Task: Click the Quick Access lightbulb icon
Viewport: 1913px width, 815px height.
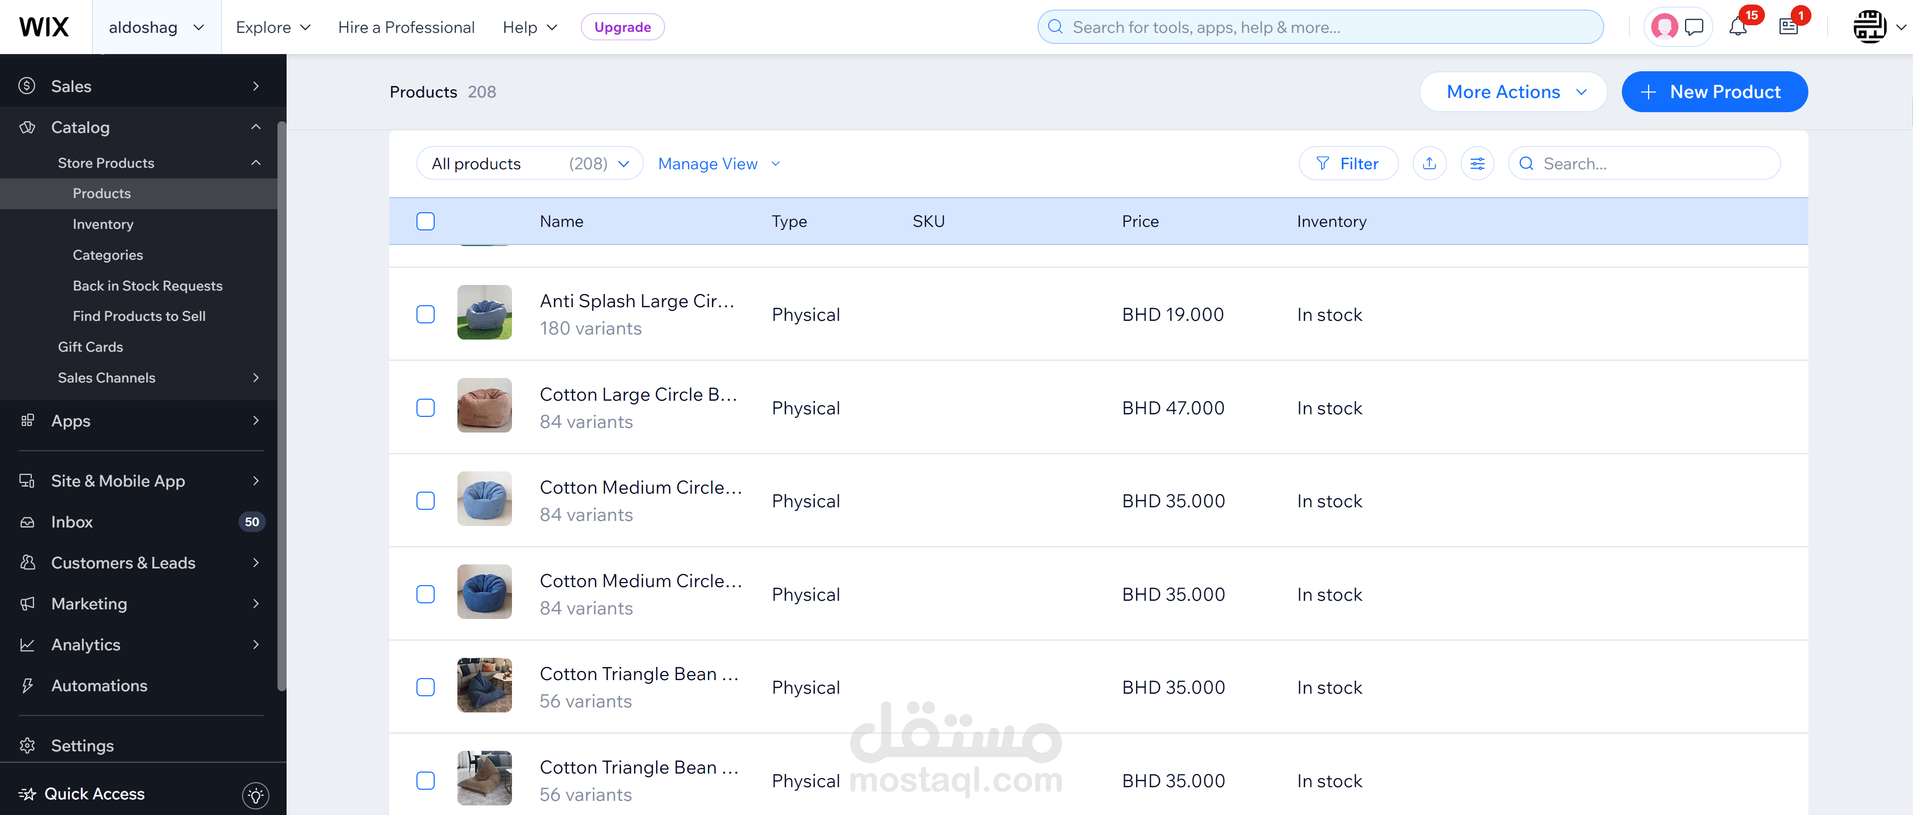Action: point(255,795)
